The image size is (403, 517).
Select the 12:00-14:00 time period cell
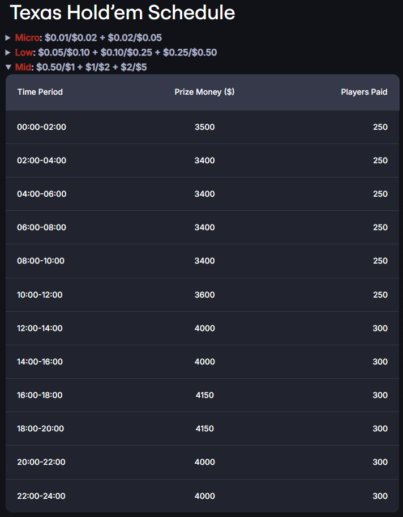(x=40, y=328)
